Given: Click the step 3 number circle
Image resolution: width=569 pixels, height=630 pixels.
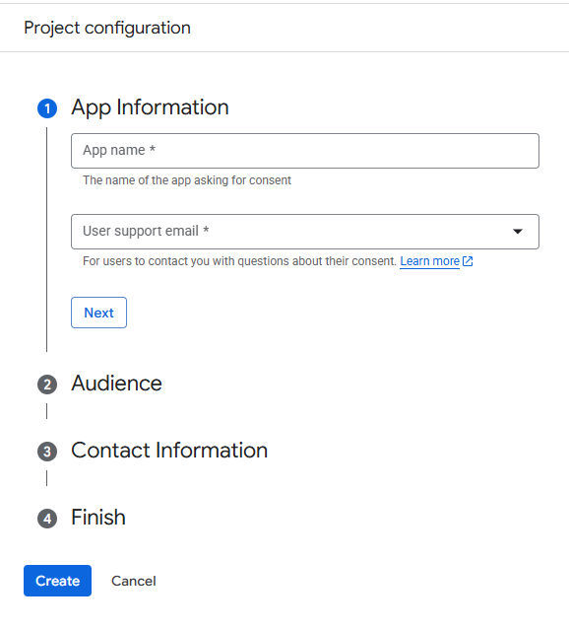Looking at the screenshot, I should pyautogui.click(x=47, y=452).
